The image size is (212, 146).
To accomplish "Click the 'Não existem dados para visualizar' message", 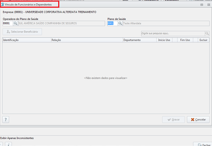I will coord(106,78).
